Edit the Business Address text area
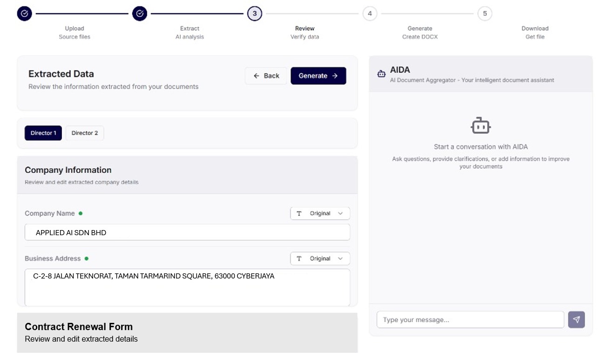The height and width of the screenshot is (353, 598). (x=187, y=287)
